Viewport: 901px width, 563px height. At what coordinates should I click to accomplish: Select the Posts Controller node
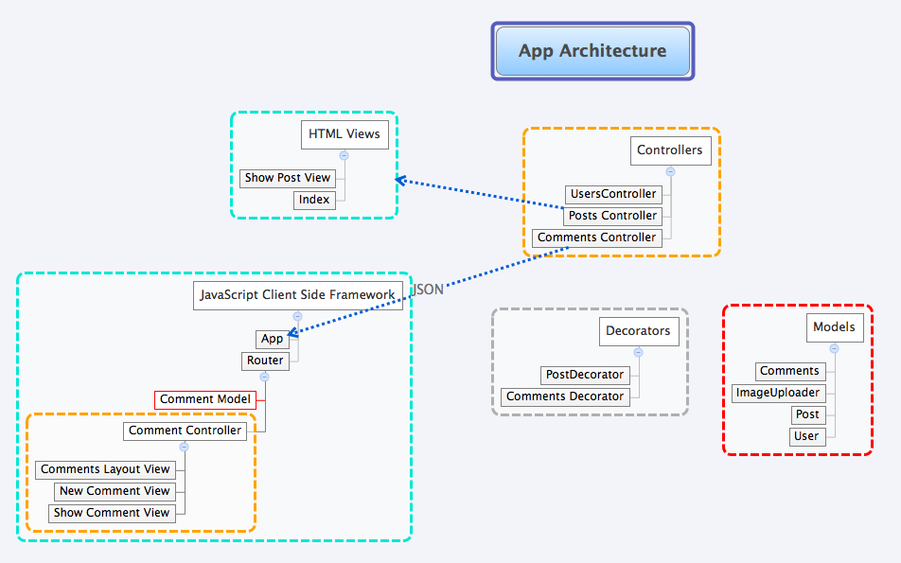[x=614, y=216]
